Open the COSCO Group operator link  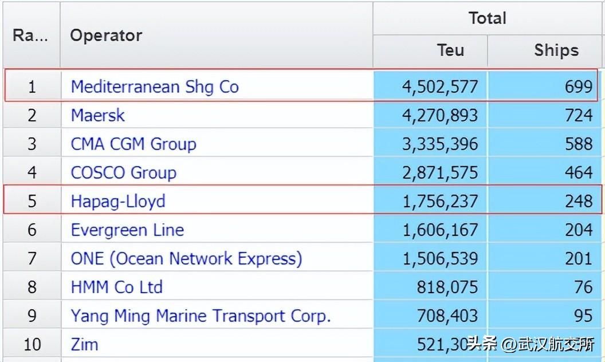(124, 172)
